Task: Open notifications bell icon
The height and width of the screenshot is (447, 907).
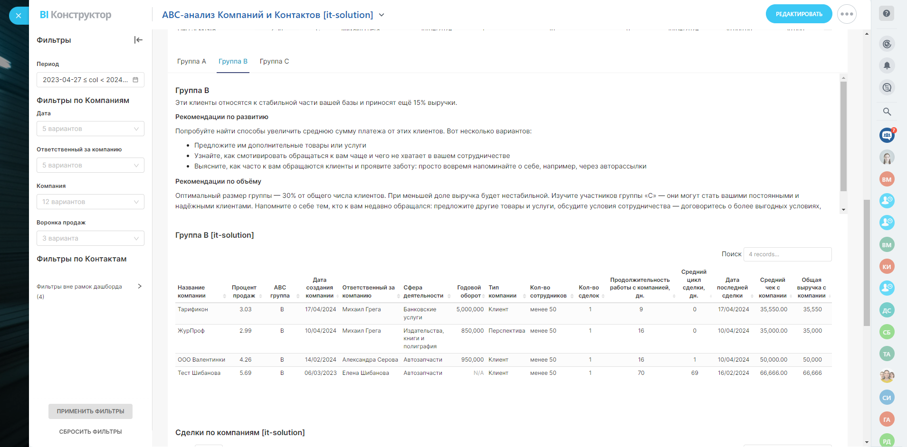Action: coord(887,65)
